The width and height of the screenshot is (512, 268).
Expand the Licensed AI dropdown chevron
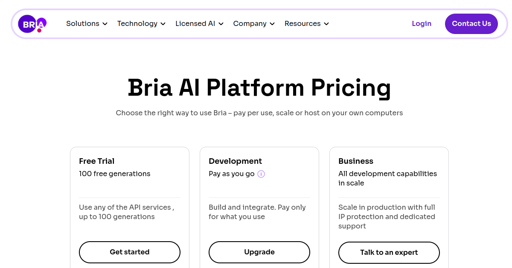tap(221, 24)
